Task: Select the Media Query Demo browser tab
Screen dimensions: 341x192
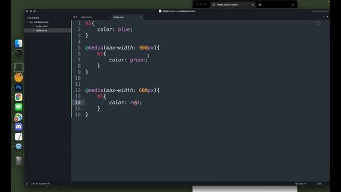Action: point(232,5)
